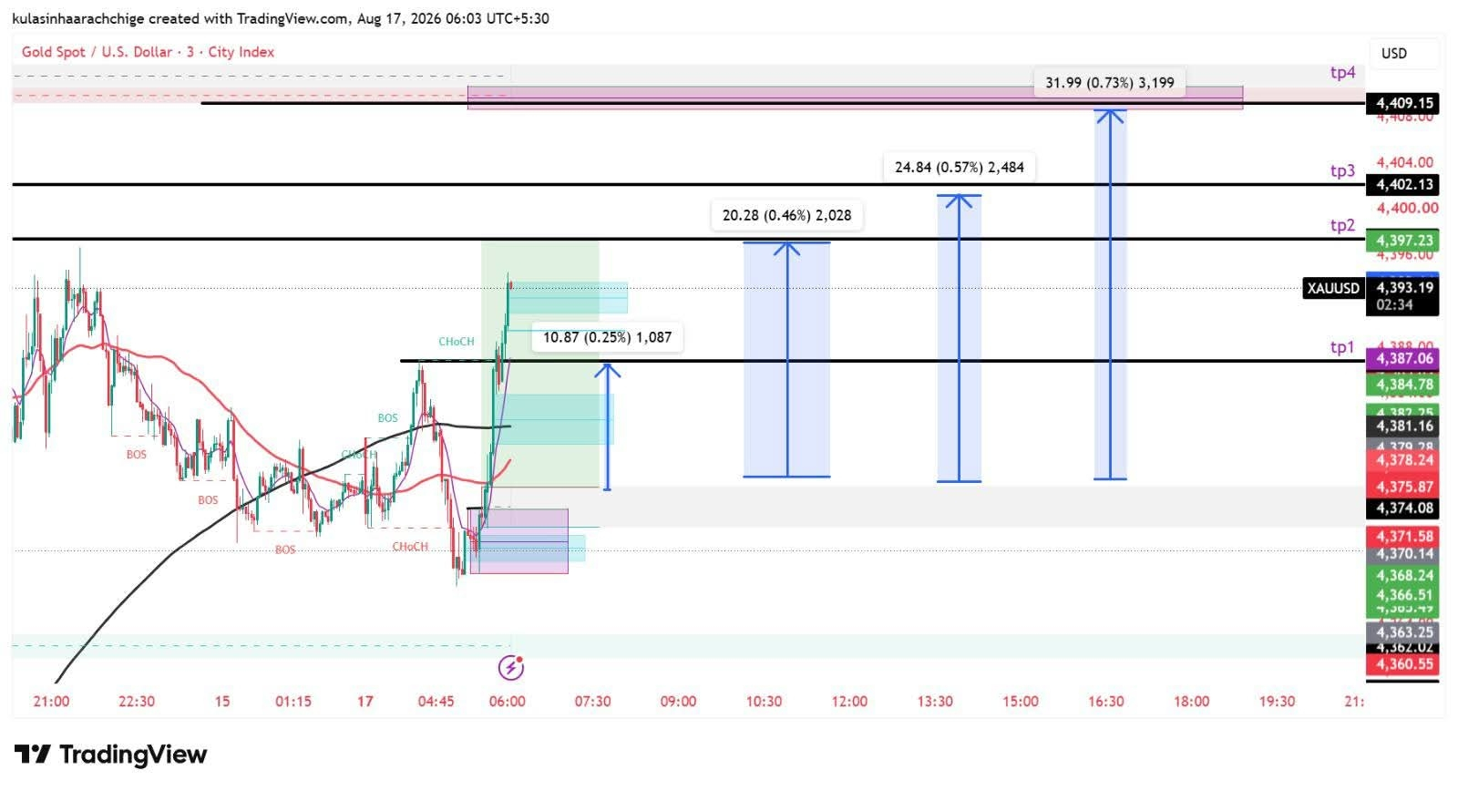The width and height of the screenshot is (1458, 791).
Task: Click the 04:45 time axis label
Action: [436, 701]
